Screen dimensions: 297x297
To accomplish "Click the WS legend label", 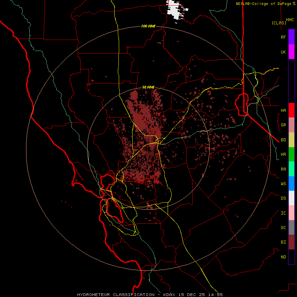I will 283,184.
